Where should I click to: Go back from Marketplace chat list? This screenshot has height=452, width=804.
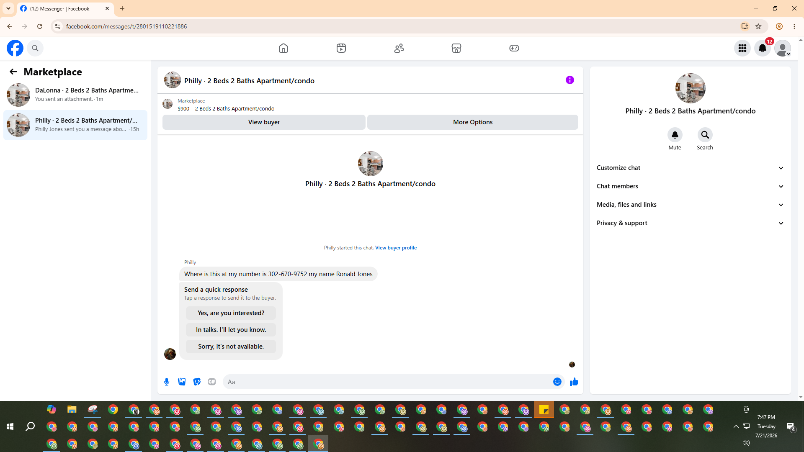tap(13, 72)
